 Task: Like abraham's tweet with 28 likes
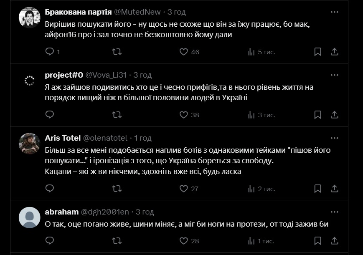point(184,241)
